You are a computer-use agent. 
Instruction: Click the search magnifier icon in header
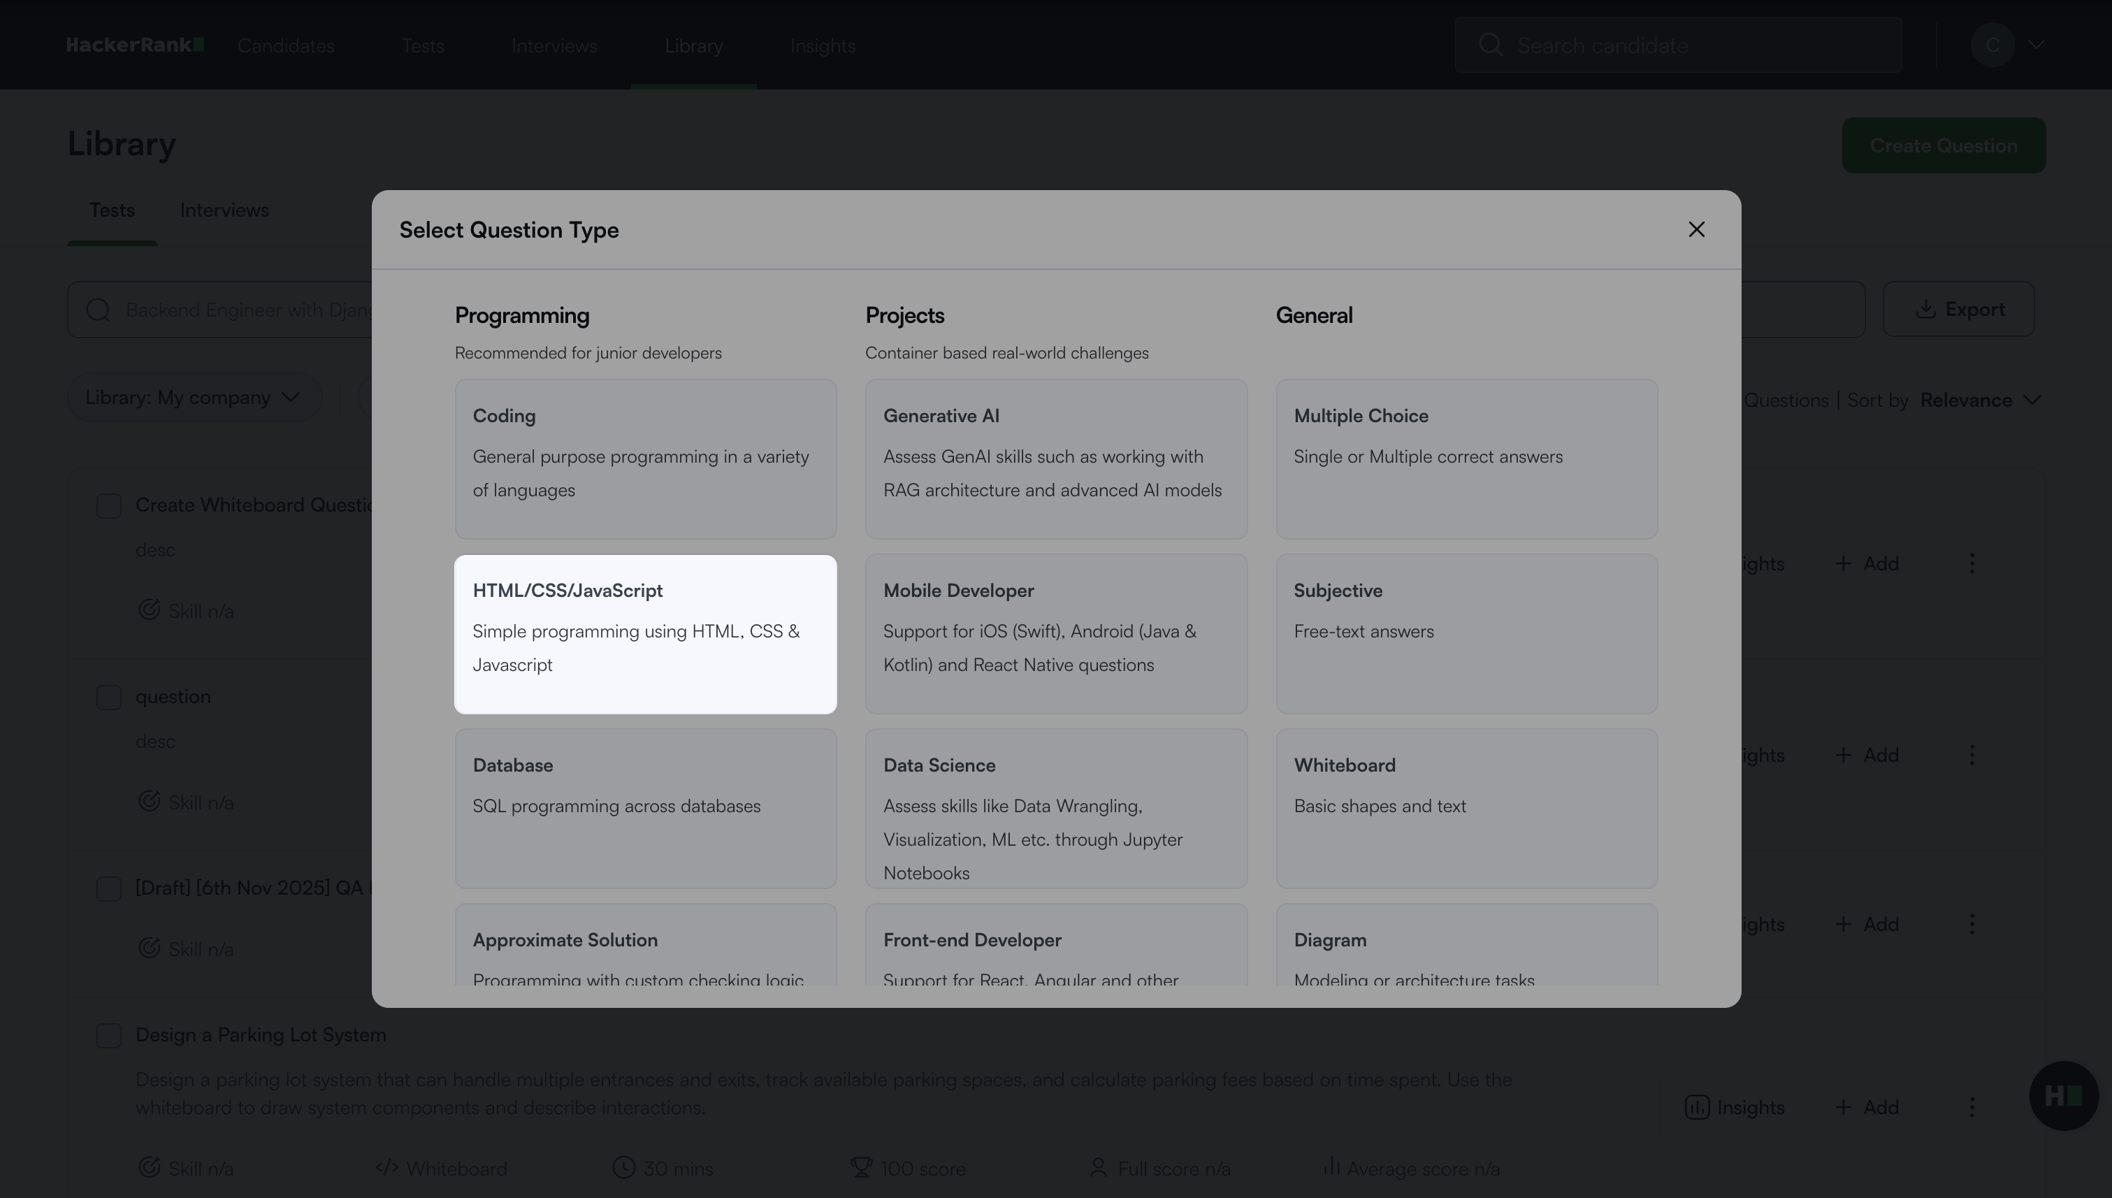pyautogui.click(x=1490, y=45)
